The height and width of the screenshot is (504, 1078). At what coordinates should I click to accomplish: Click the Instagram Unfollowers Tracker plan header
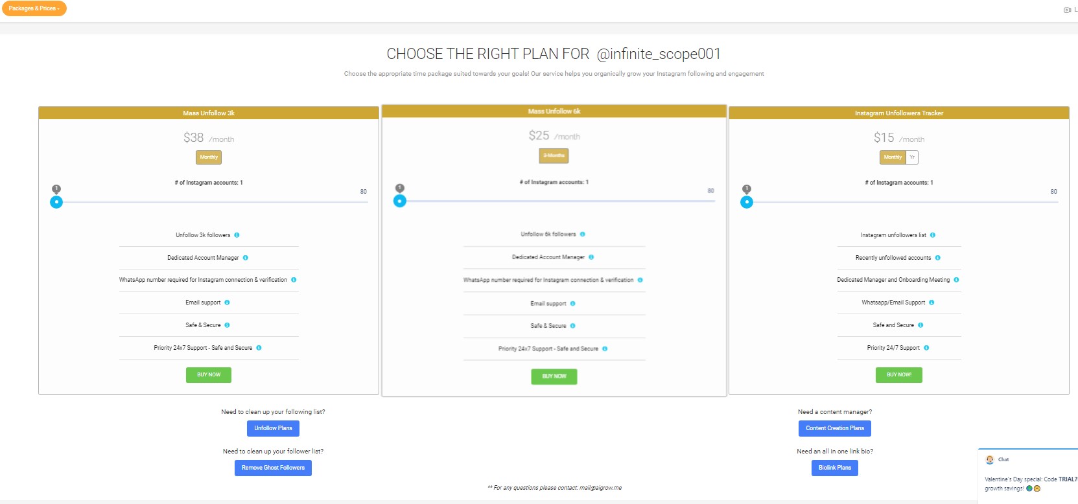point(898,113)
